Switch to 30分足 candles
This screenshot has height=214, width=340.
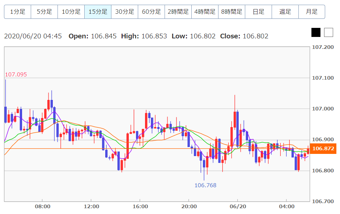(125, 12)
